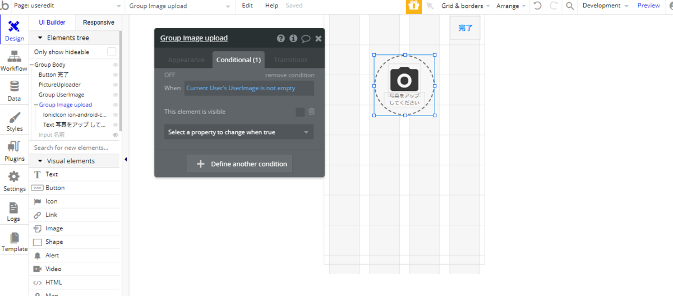Viewport: 673px width, 296px height.
Task: Toggle visibility eye for Button 完了
Action: [x=116, y=75]
